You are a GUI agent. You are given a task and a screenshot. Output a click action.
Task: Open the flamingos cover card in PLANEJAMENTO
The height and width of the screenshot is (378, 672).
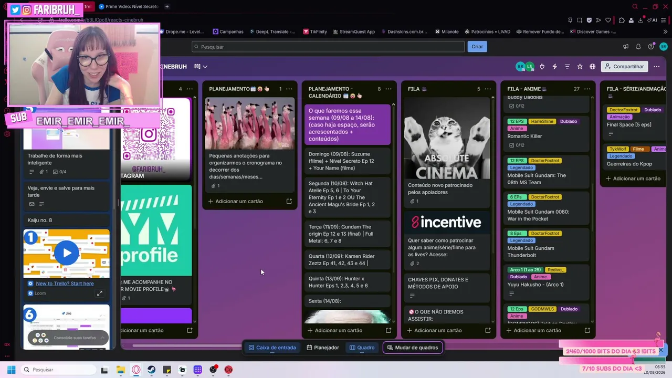(250, 123)
